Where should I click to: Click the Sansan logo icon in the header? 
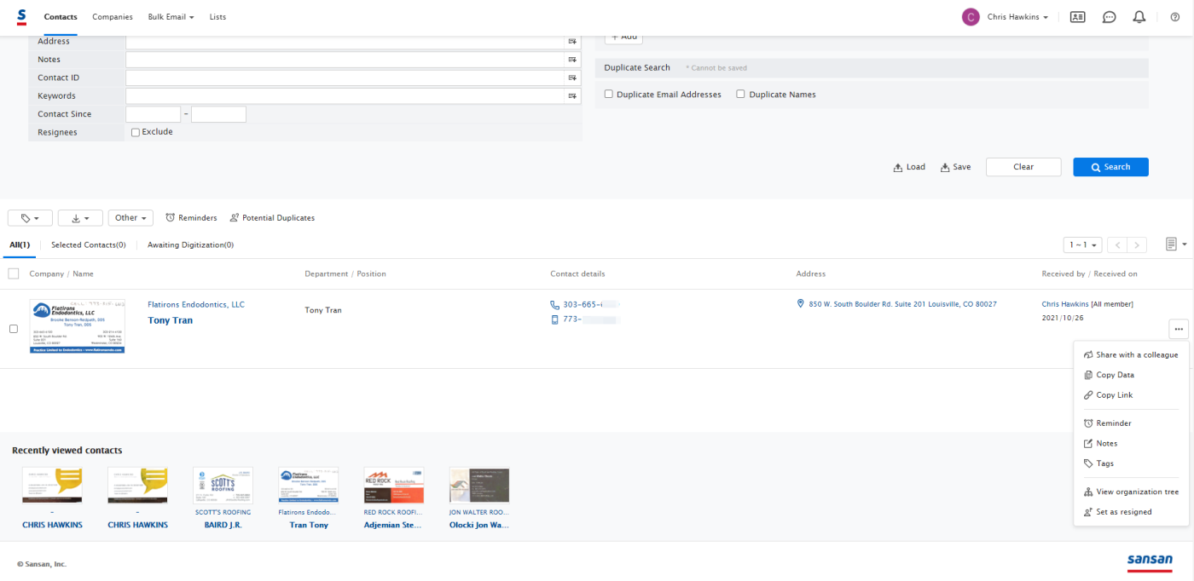pyautogui.click(x=21, y=16)
